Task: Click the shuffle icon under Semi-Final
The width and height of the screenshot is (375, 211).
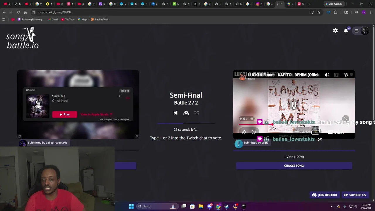Action: (197, 113)
